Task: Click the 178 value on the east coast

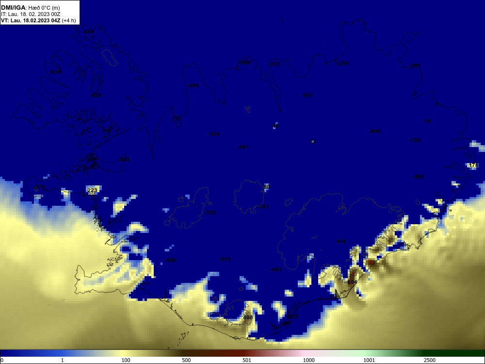Action: [x=473, y=165]
